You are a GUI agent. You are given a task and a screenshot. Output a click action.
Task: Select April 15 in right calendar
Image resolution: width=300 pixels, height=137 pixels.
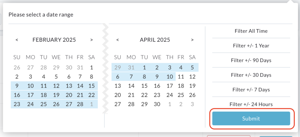[x=144, y=86]
